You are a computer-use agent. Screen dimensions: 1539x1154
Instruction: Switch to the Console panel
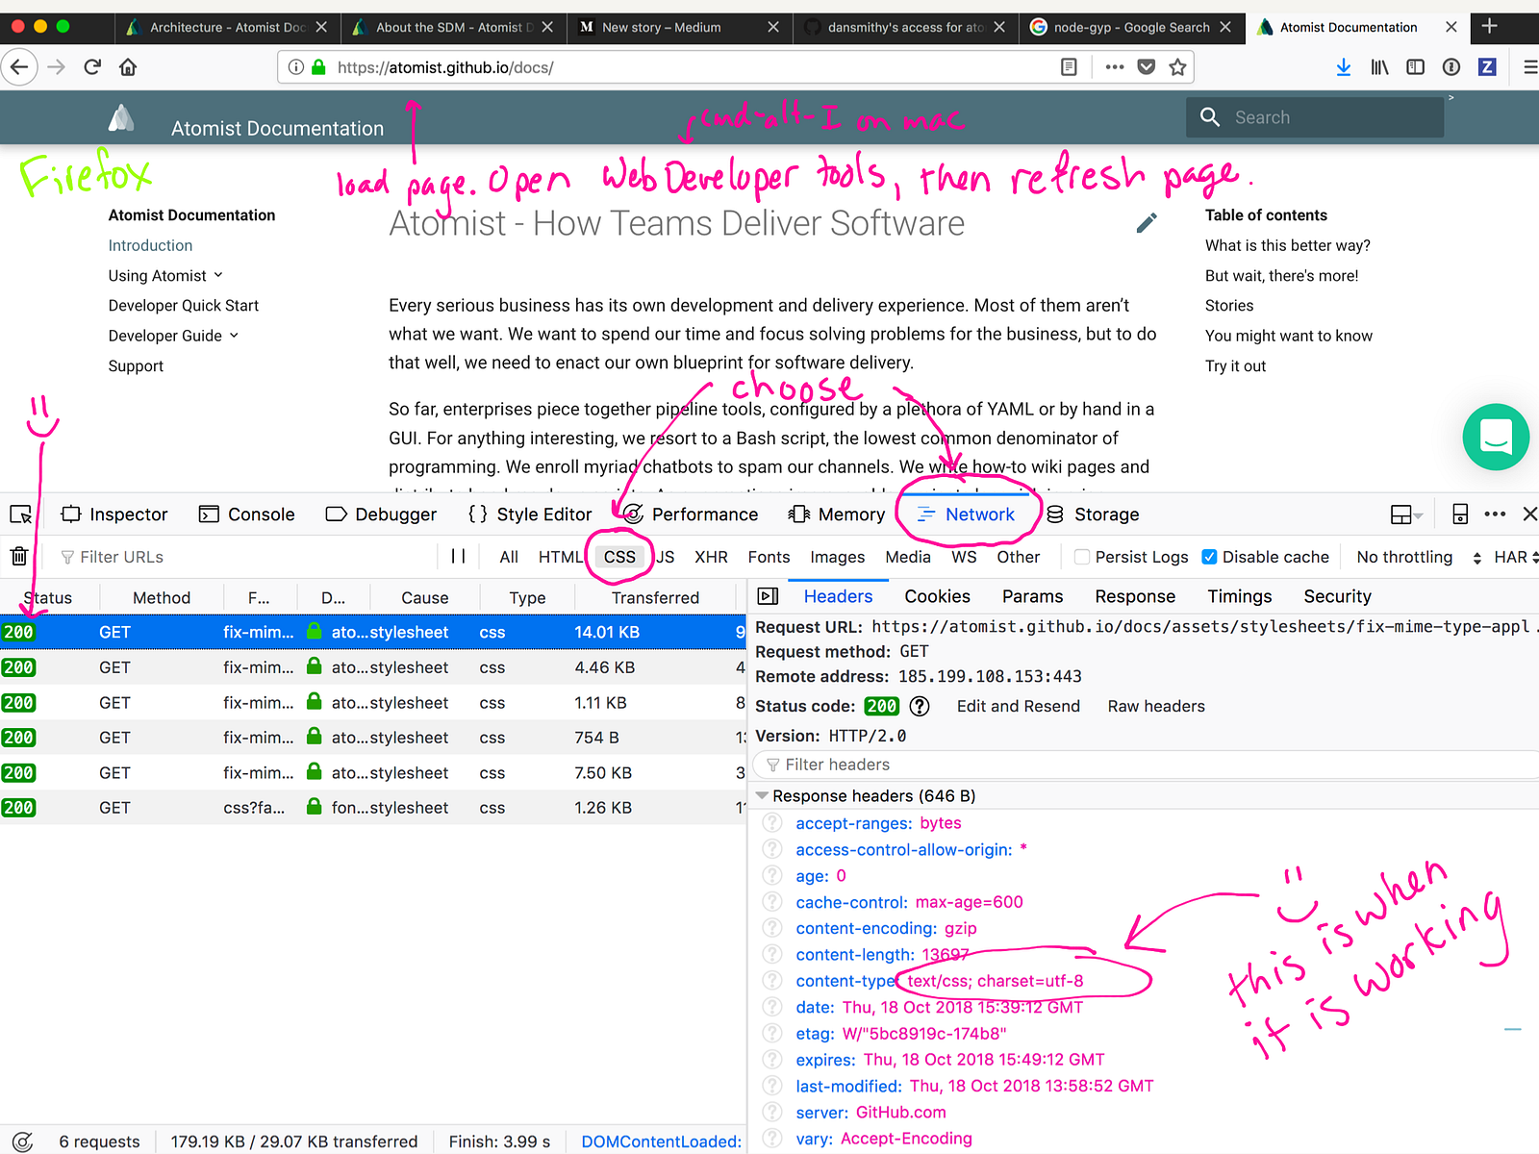pyautogui.click(x=247, y=514)
